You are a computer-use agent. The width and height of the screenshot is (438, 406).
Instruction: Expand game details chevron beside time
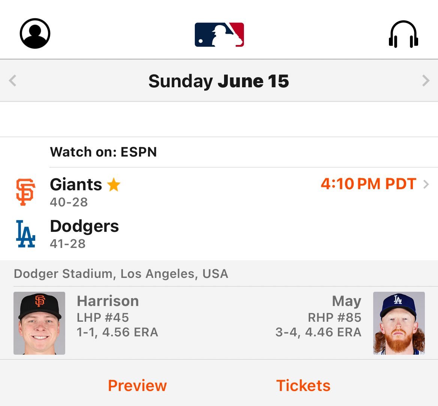[x=426, y=184]
